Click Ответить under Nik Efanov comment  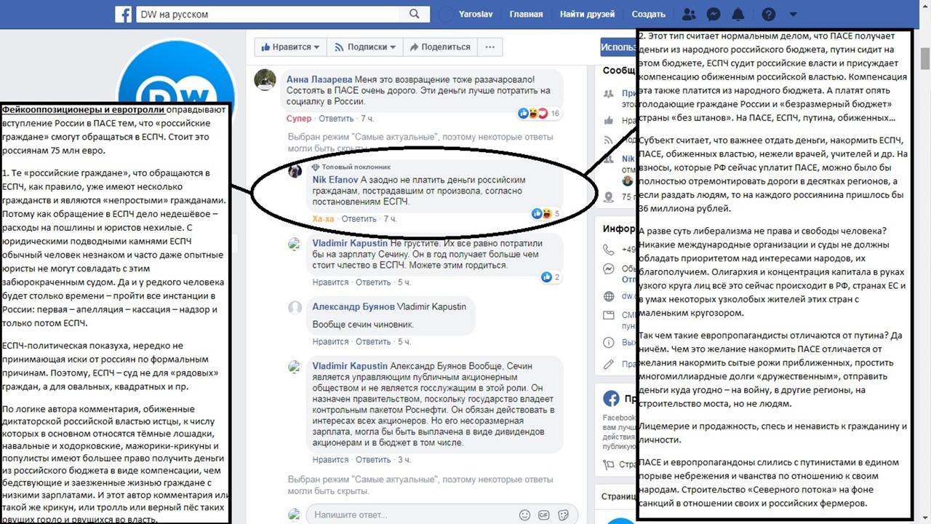coord(359,219)
